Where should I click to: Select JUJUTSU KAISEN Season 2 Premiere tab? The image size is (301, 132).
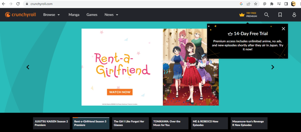[x=51, y=123]
